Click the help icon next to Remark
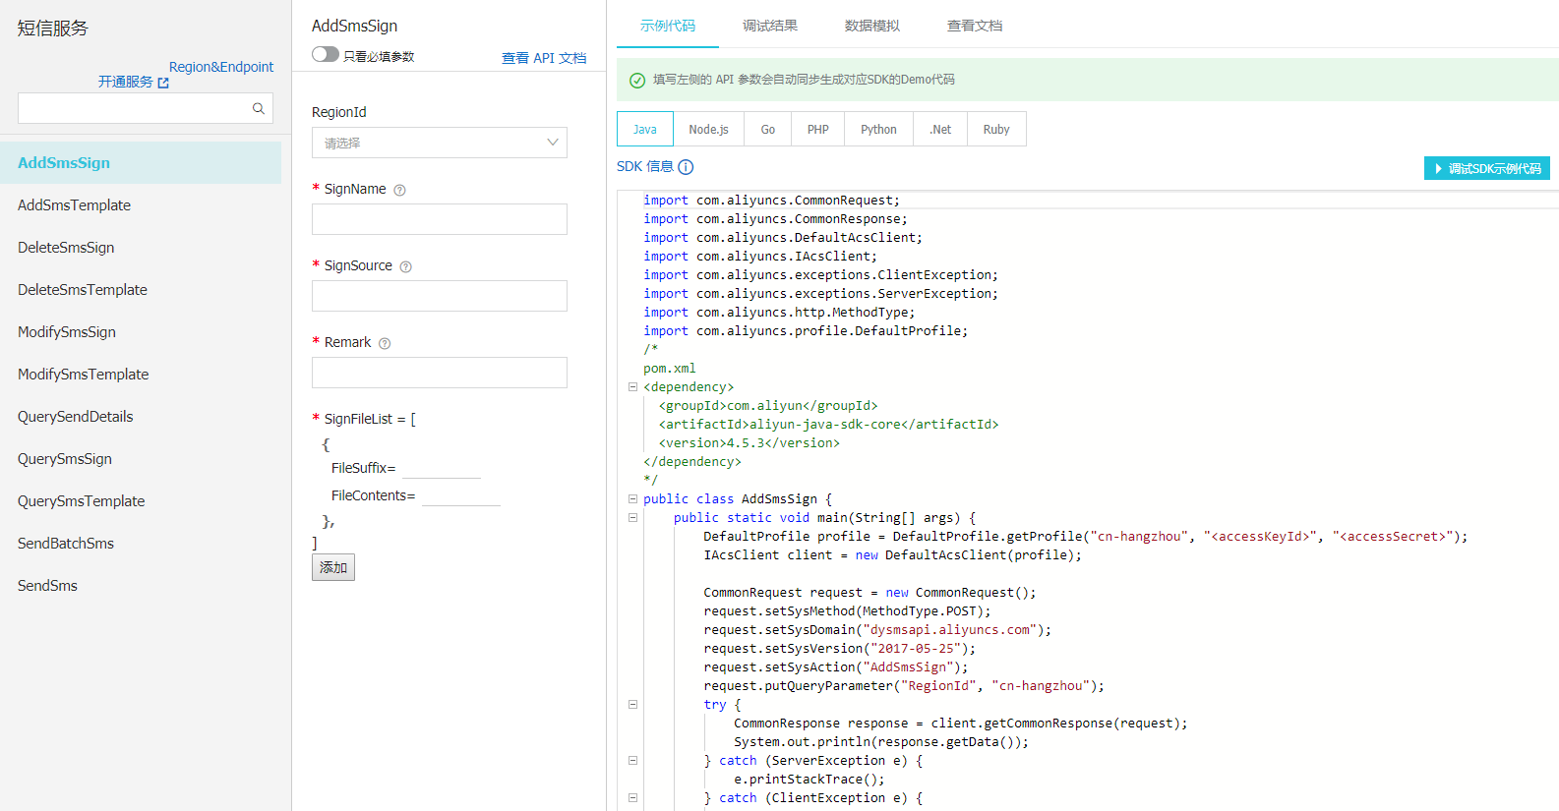The width and height of the screenshot is (1559, 811). pyautogui.click(x=385, y=343)
